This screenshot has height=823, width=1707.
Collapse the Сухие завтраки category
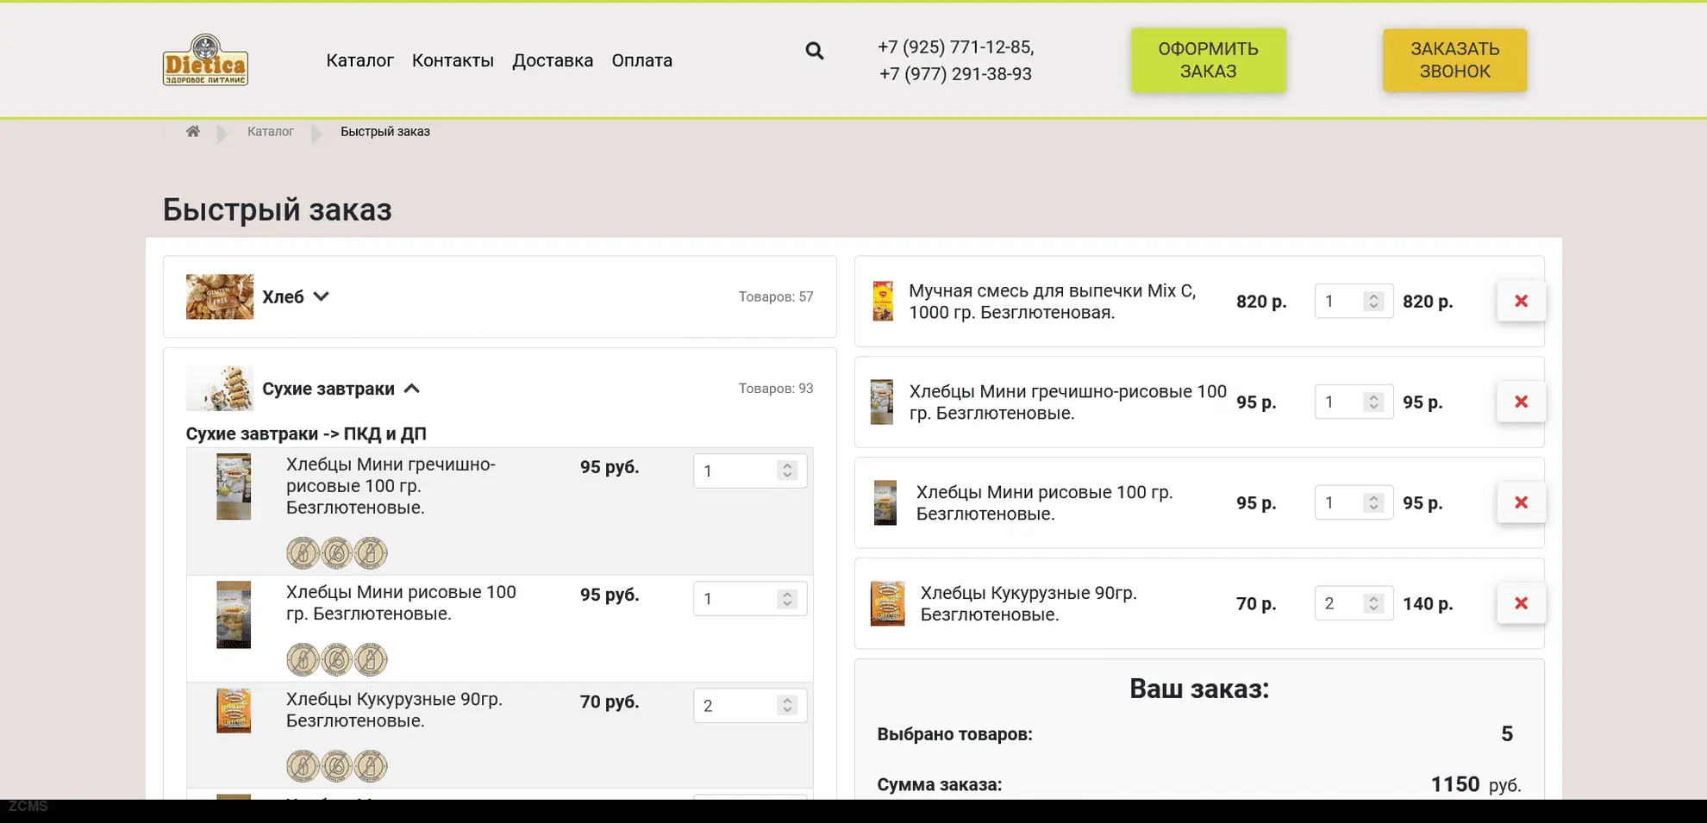point(412,389)
